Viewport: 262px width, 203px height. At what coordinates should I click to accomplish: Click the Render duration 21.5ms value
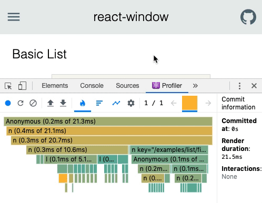[x=231, y=157]
